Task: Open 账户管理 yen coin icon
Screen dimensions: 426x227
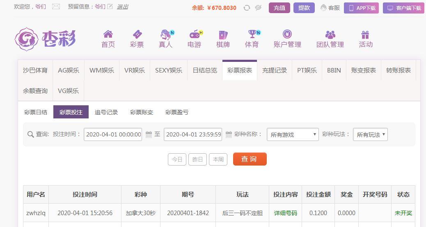Action: pos(287,34)
